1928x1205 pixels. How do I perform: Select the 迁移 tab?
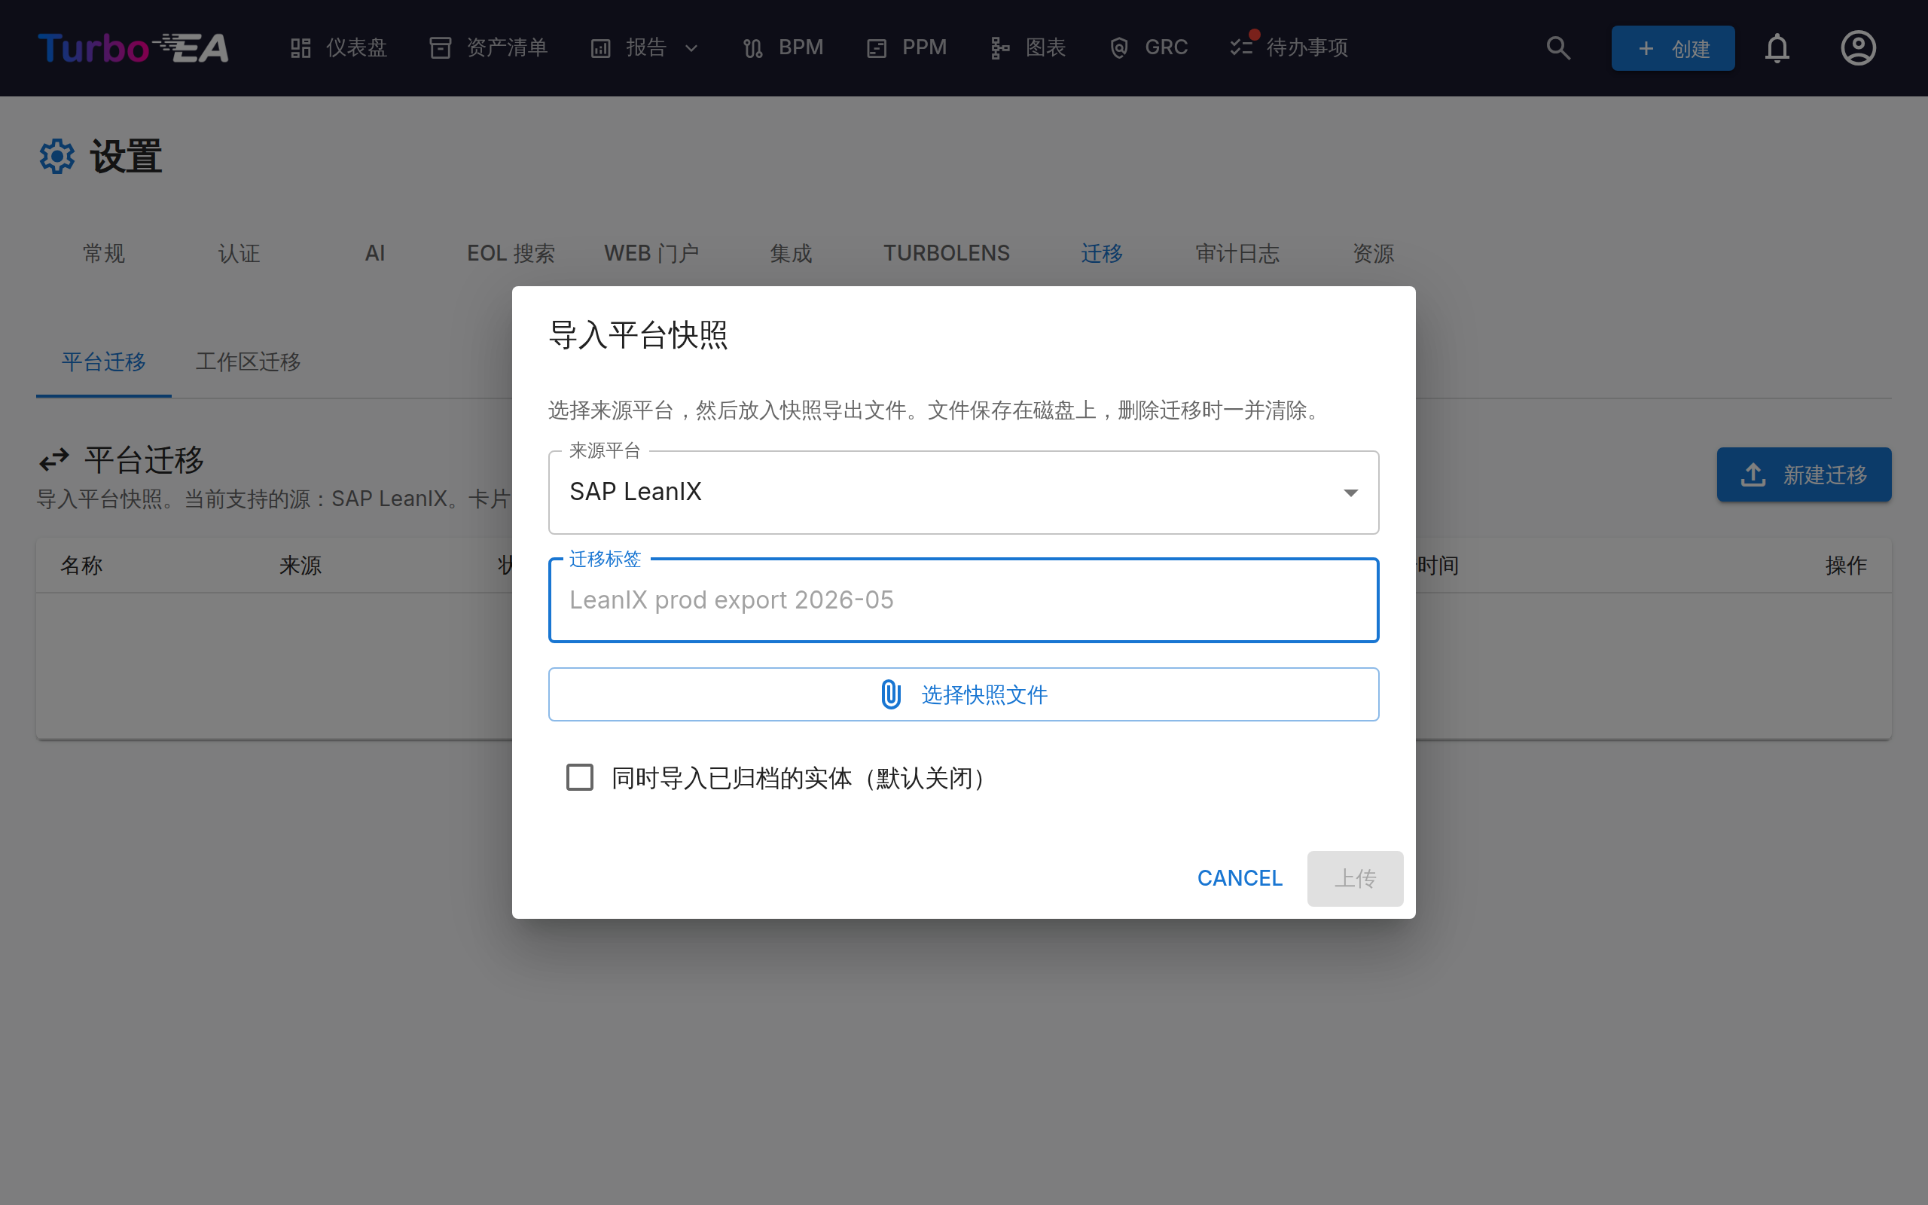pos(1102,254)
